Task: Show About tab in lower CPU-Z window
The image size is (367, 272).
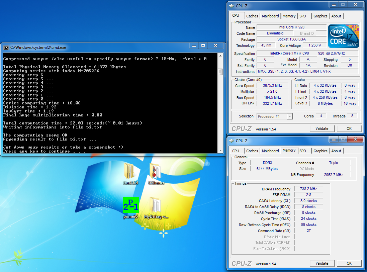Action: click(336, 151)
